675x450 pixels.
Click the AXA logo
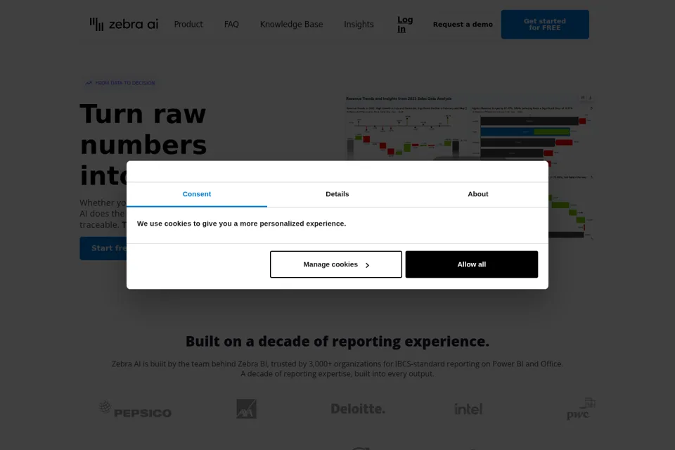pos(246,409)
